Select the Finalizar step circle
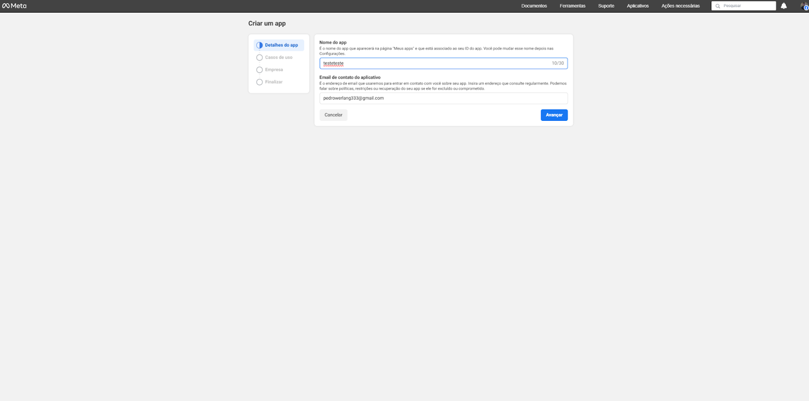 259,82
